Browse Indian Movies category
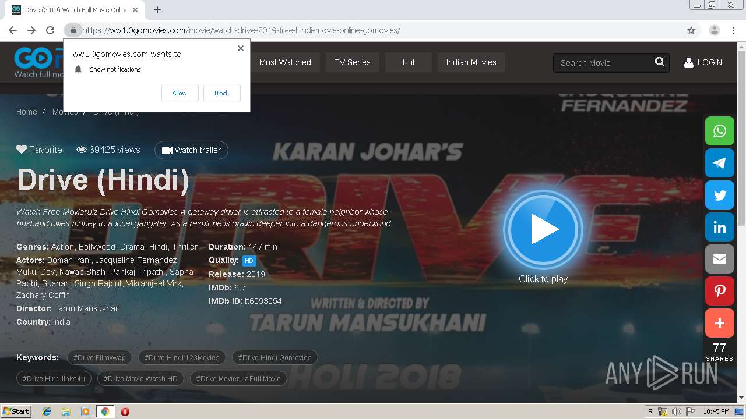The height and width of the screenshot is (419, 746). (x=471, y=62)
